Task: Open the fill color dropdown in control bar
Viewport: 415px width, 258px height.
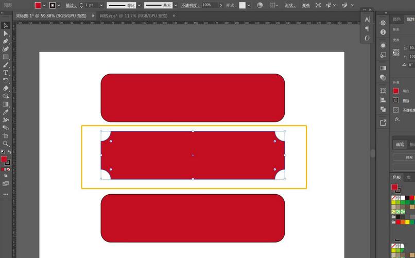Action: [x=44, y=5]
